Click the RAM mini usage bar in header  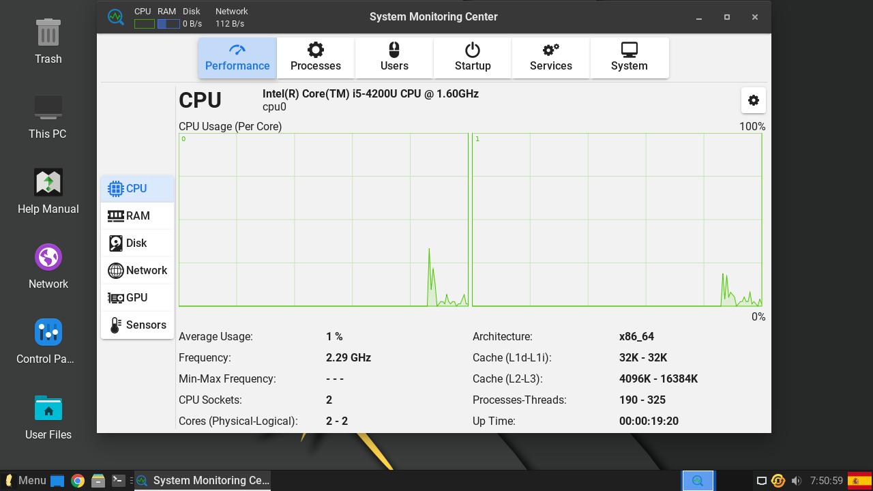coord(168,24)
